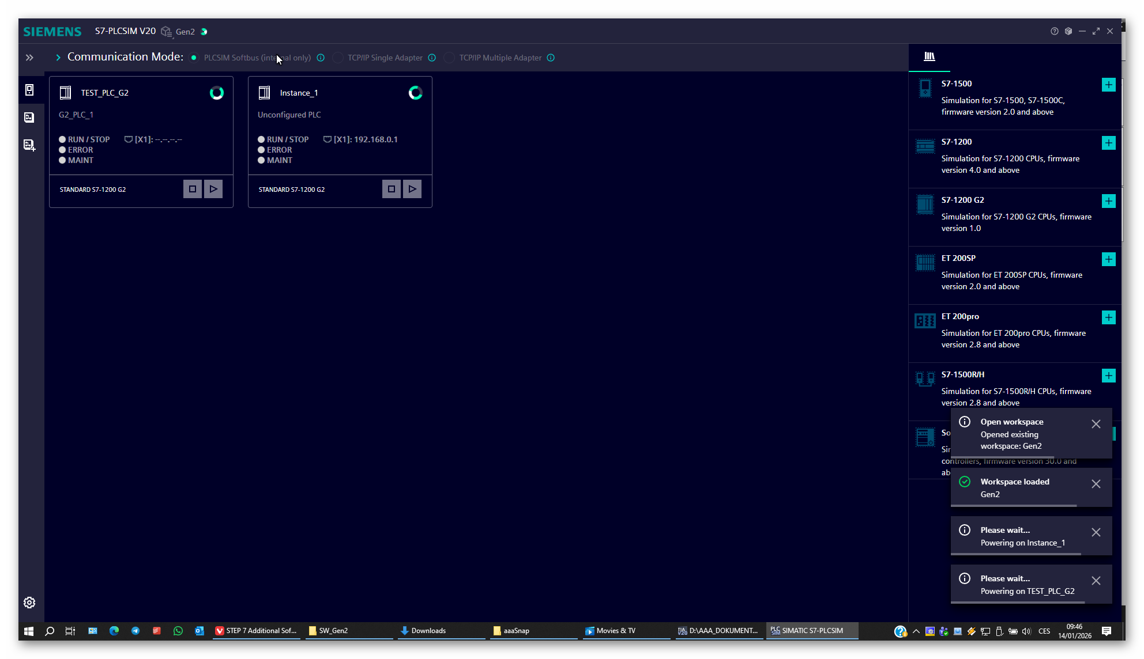
Task: Add a new S7-1500 simulation instance
Action: (x=1108, y=85)
